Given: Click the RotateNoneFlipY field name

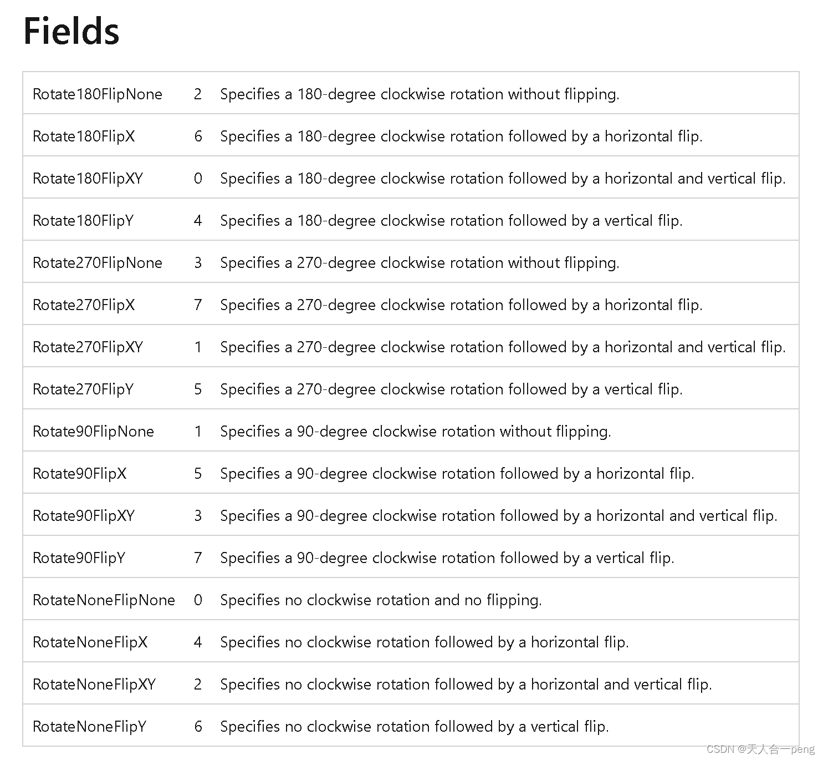Looking at the screenshot, I should (90, 726).
